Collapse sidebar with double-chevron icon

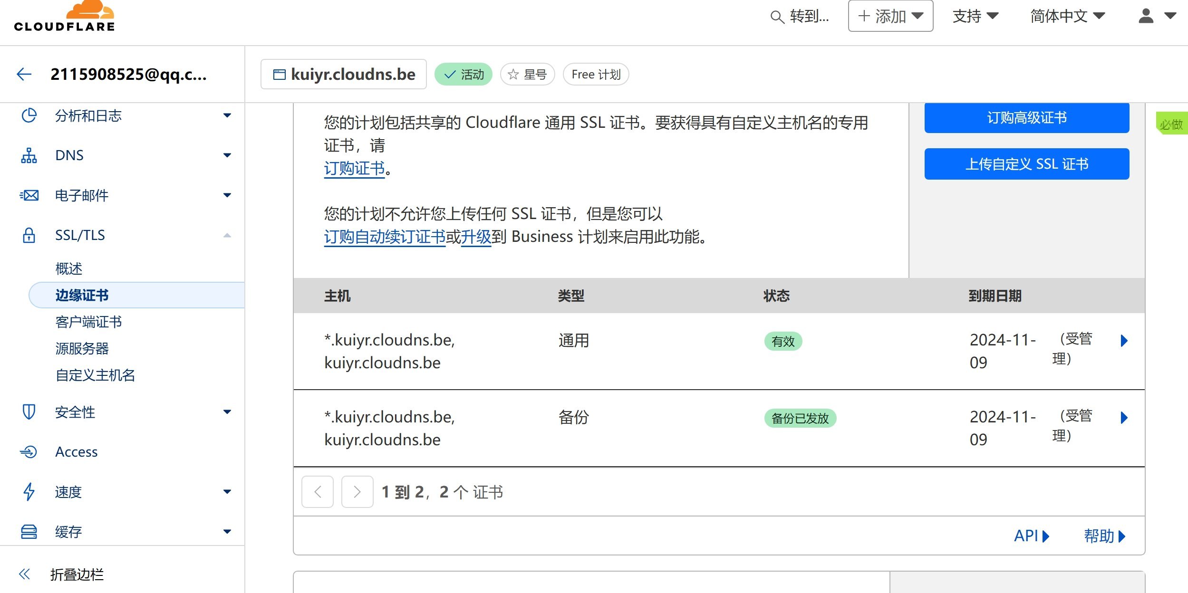(x=25, y=574)
